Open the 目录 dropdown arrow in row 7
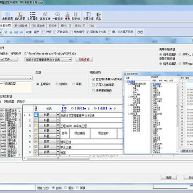Image resolution: width=193 pixels, height=193 pixels. [x=58, y=147]
